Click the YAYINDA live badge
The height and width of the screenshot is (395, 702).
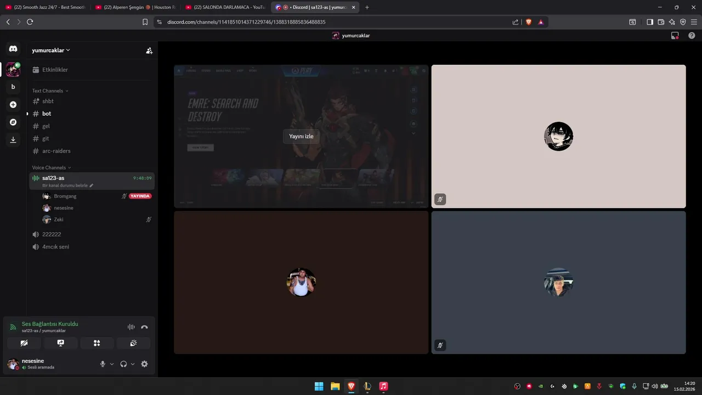[140, 196]
